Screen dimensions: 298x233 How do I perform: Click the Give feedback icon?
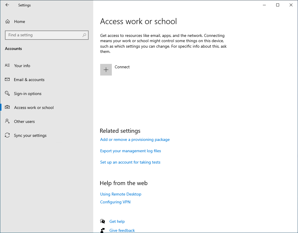(103, 230)
